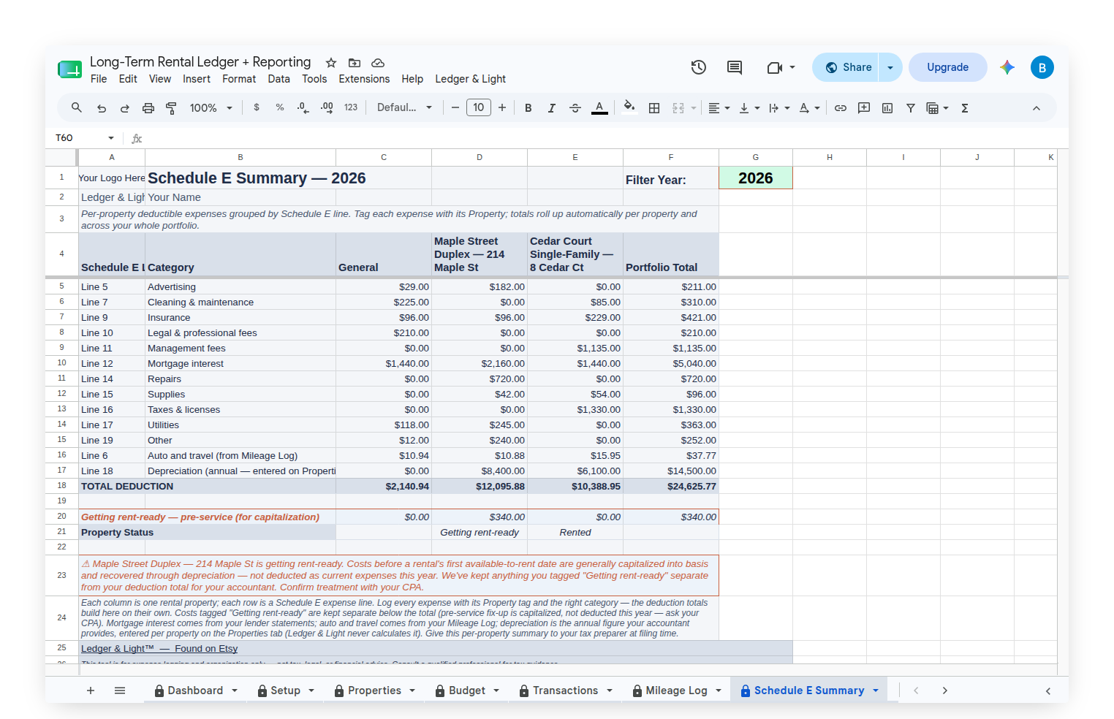Show the side panel arrow
The width and height of the screenshot is (1114, 719).
1048,691
